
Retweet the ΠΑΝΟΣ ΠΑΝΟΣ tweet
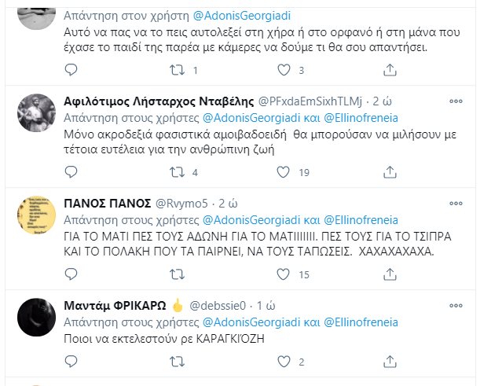[x=177, y=274]
